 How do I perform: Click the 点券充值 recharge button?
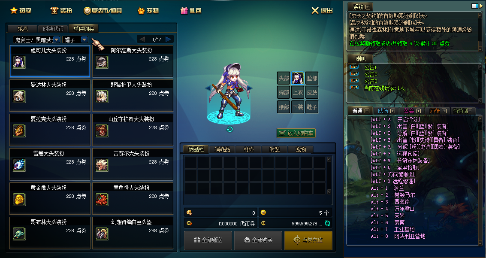pos(308,240)
